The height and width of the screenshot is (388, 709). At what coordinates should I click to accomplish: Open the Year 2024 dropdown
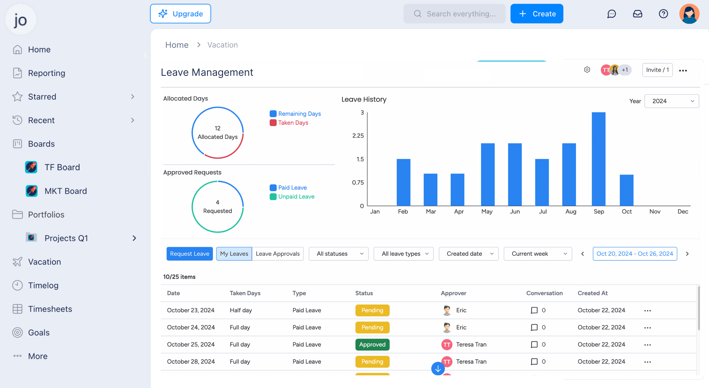(671, 101)
